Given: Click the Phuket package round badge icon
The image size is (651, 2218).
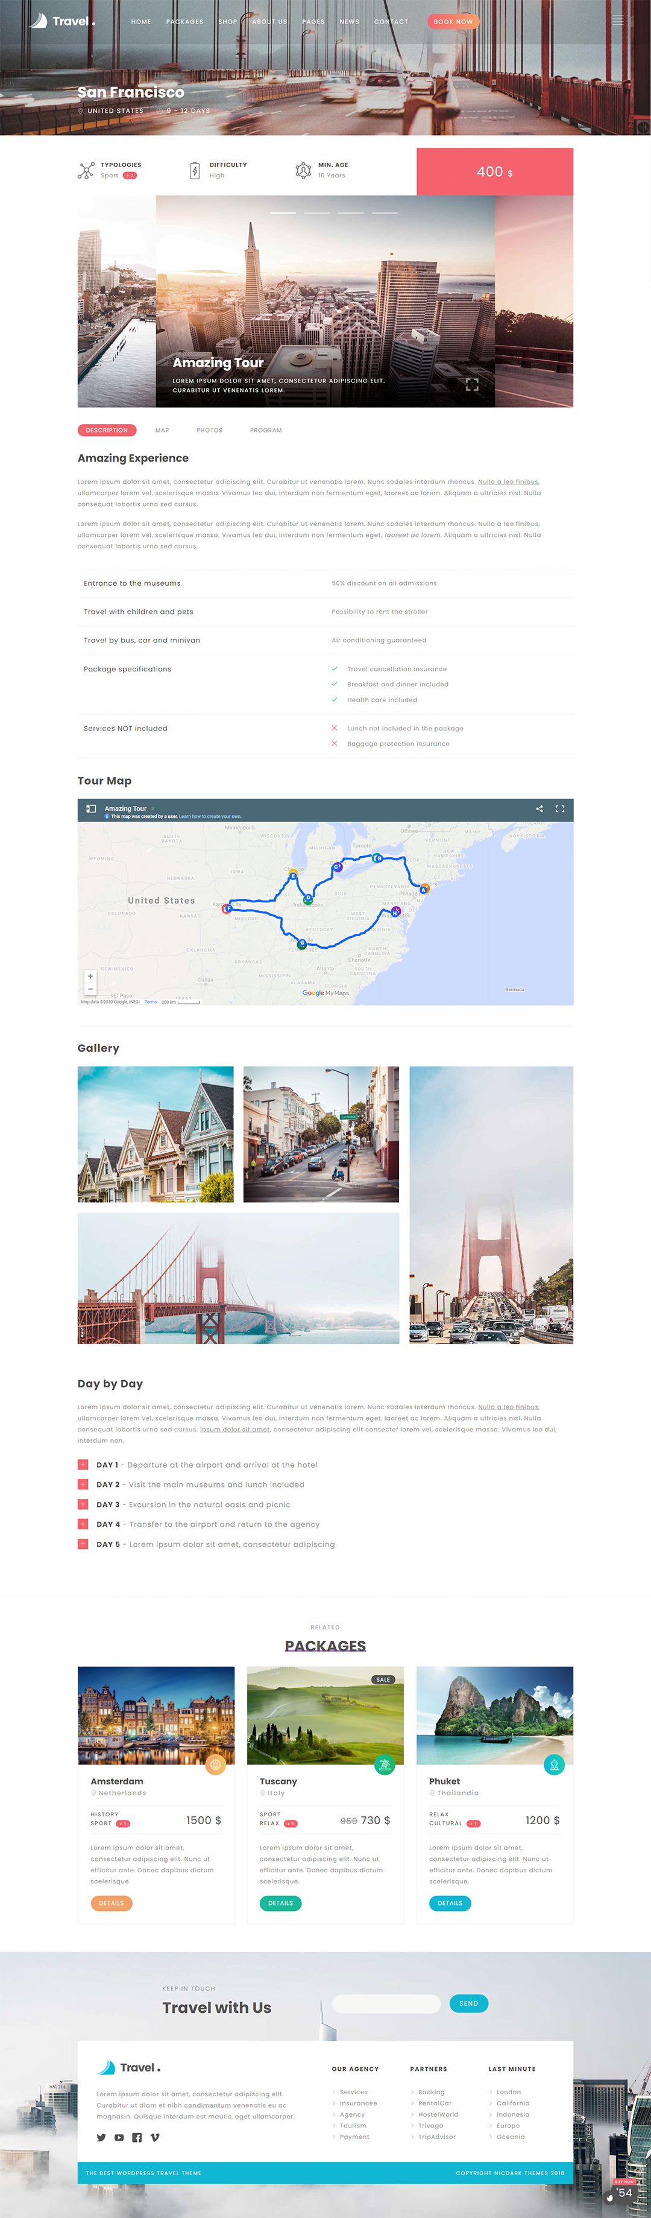Looking at the screenshot, I should (555, 1764).
